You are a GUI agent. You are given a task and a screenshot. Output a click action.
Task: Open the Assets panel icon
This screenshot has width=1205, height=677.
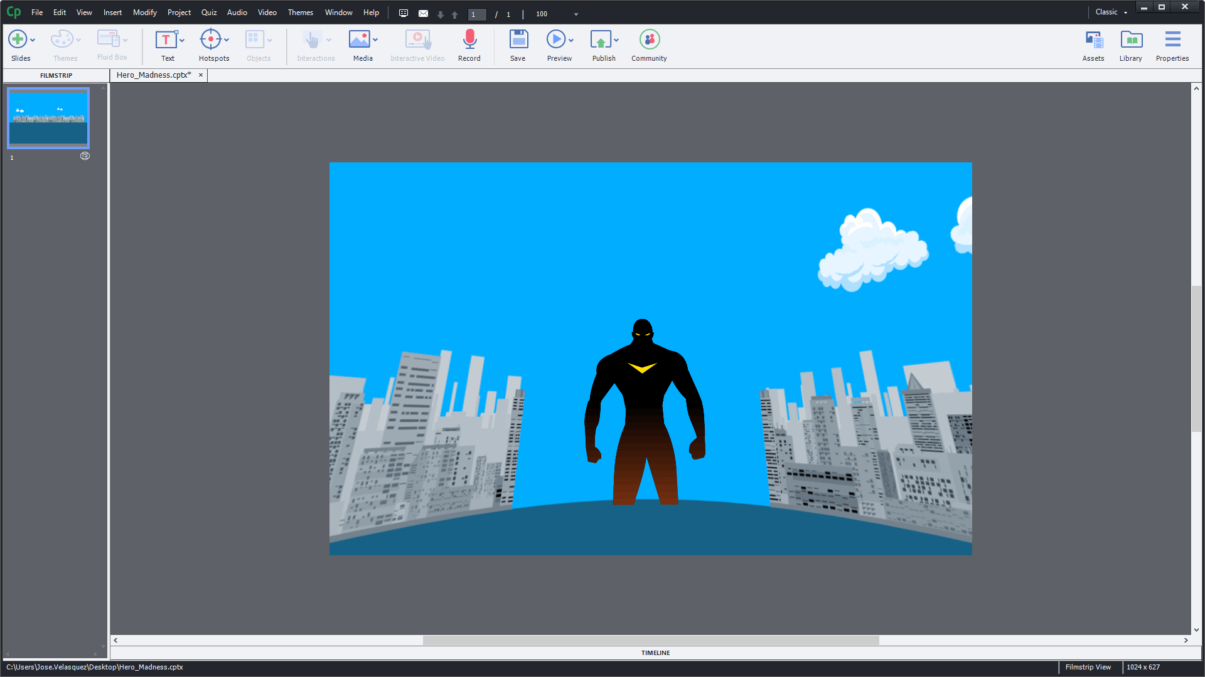click(x=1093, y=39)
